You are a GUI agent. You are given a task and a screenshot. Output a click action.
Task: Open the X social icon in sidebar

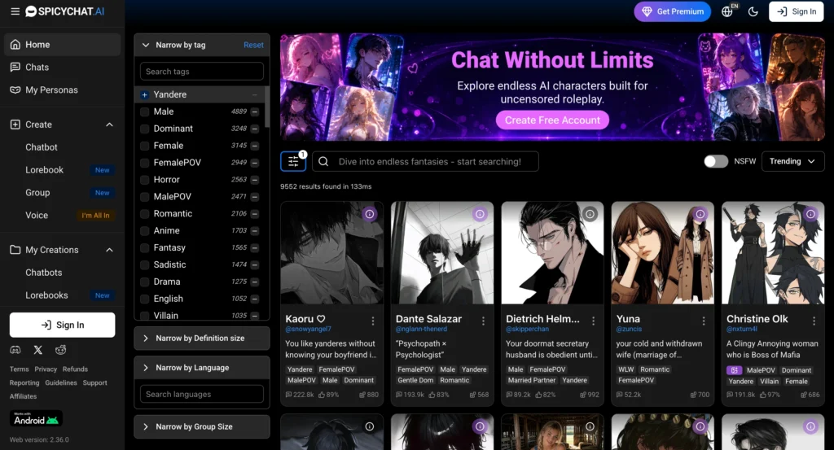pos(37,350)
